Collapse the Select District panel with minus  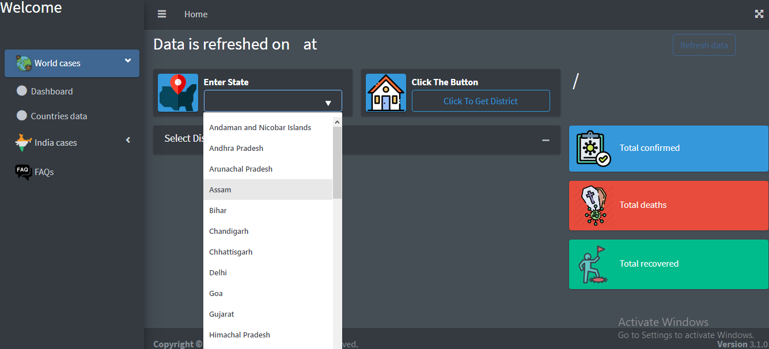click(545, 140)
